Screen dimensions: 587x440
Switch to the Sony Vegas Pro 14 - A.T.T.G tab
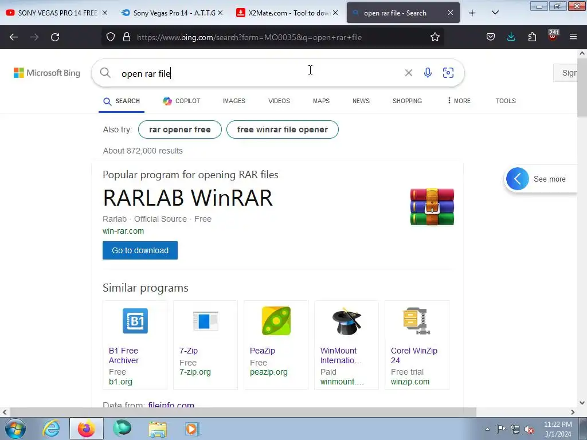[x=173, y=13]
